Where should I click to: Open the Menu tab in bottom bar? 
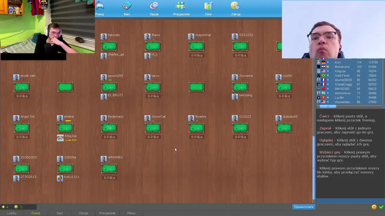[x=131, y=213]
